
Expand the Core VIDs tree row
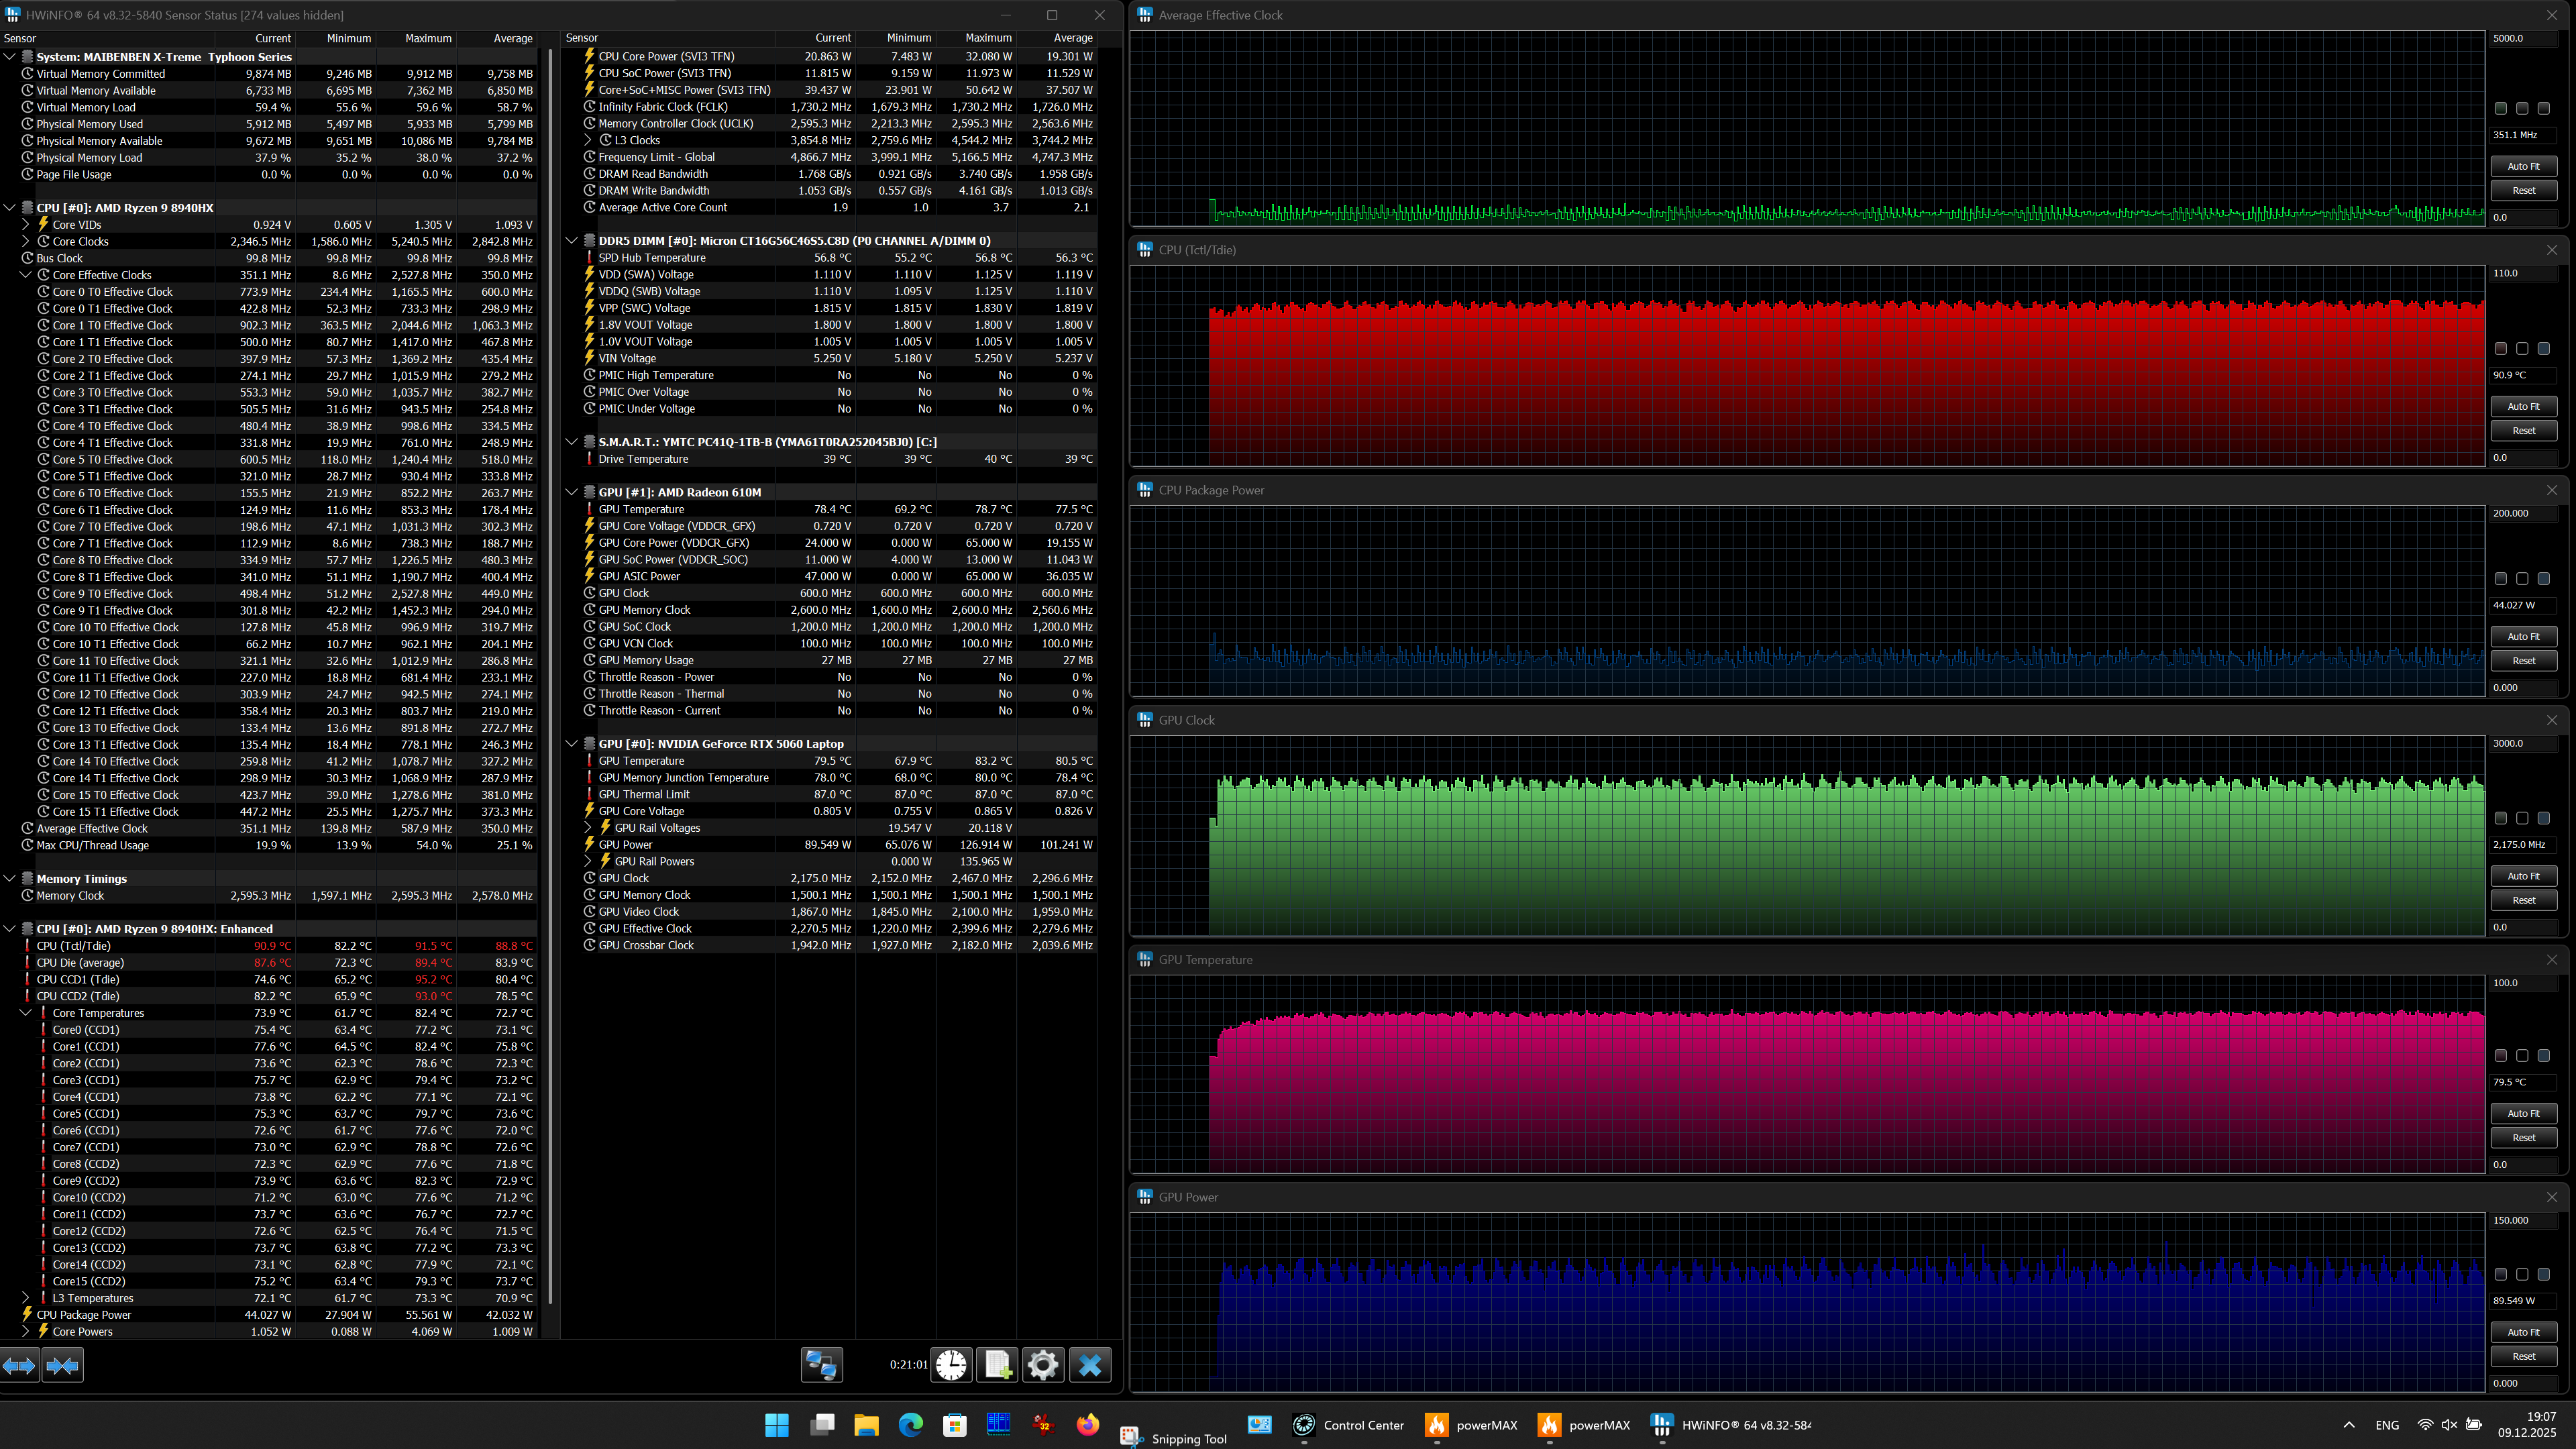click(26, 225)
